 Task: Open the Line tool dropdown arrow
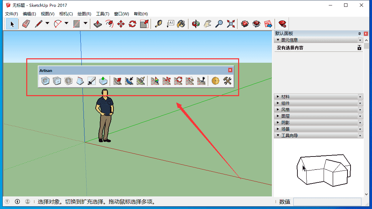click(x=47, y=23)
